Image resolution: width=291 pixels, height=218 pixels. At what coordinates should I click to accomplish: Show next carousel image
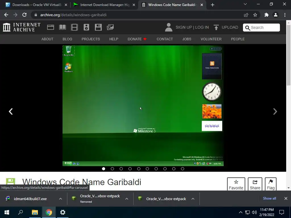275,111
